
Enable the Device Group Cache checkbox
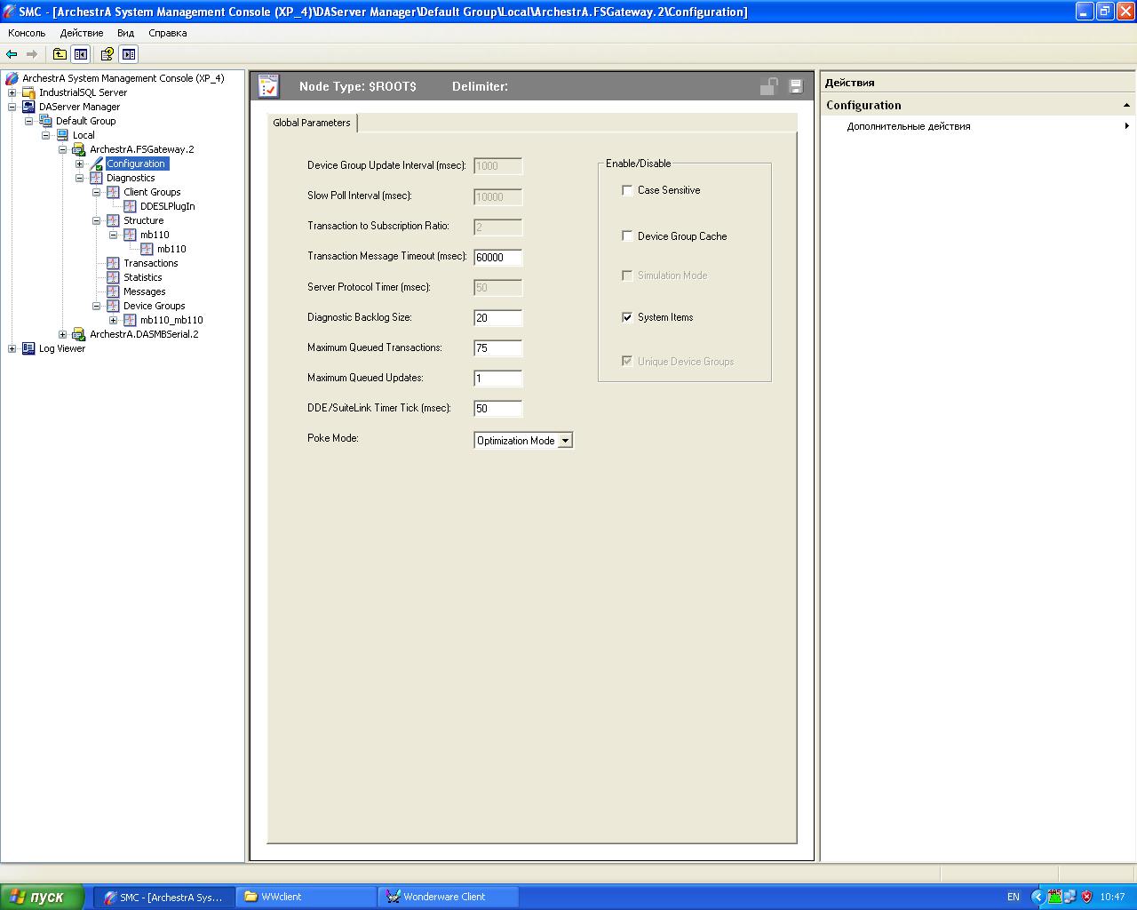pos(628,236)
